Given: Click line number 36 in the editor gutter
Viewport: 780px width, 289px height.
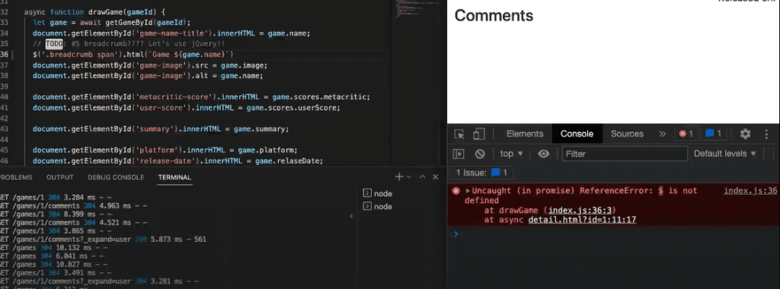Looking at the screenshot, I should (x=5, y=55).
